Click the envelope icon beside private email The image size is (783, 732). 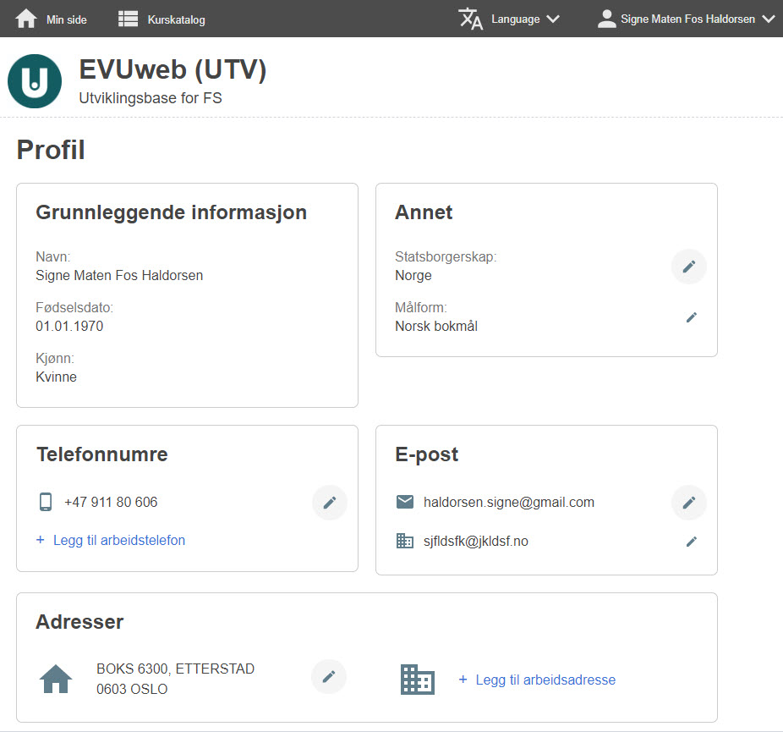click(x=405, y=502)
